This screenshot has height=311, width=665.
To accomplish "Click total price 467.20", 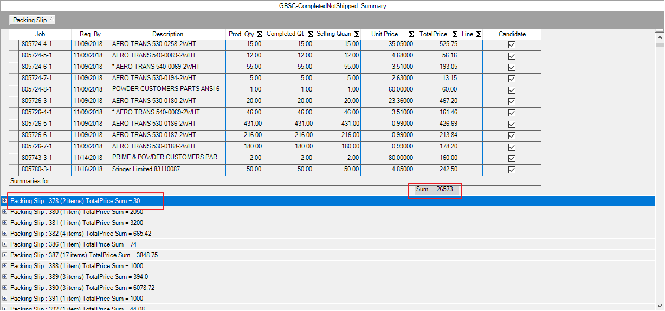I will tap(437, 101).
